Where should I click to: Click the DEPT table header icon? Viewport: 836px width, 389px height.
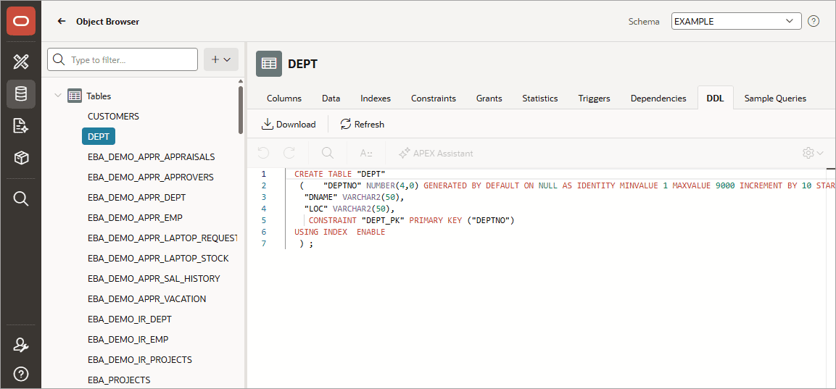(x=269, y=64)
